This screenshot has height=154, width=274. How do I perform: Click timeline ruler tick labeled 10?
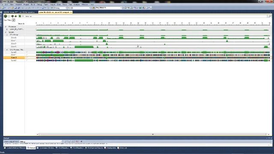click(x=109, y=23)
